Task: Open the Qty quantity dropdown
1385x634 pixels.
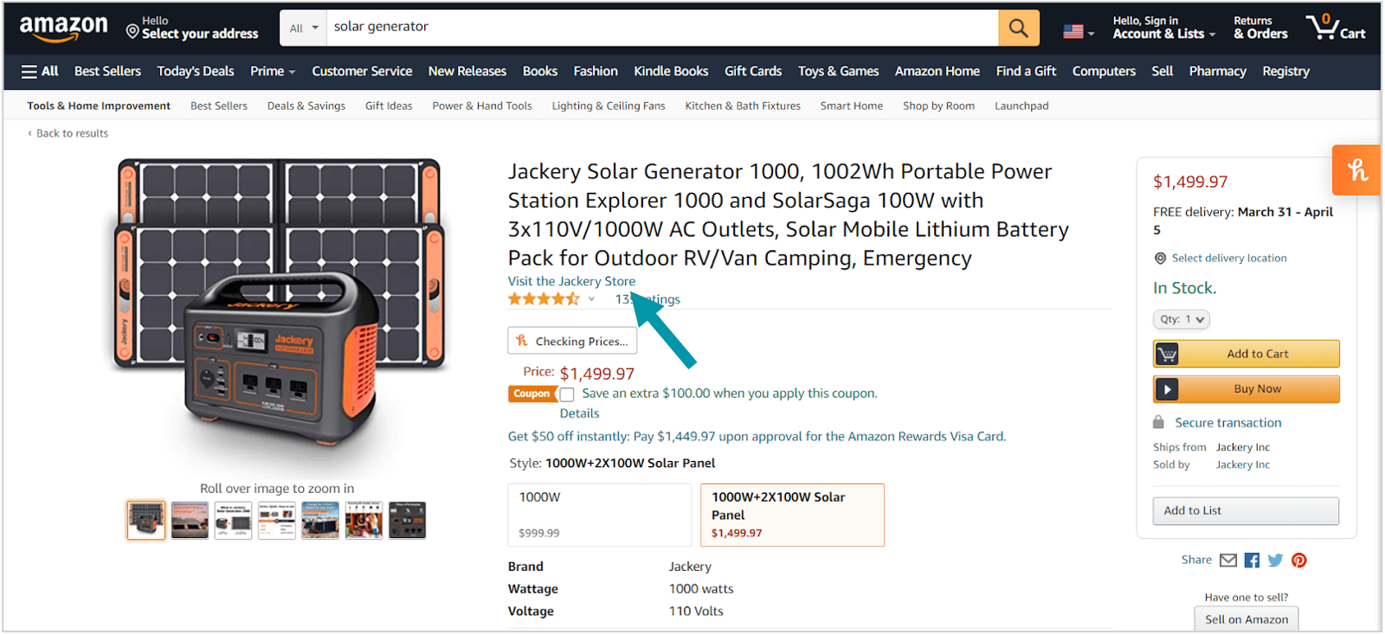Action: tap(1181, 319)
